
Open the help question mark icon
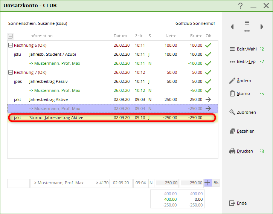pyautogui.click(x=241, y=6)
